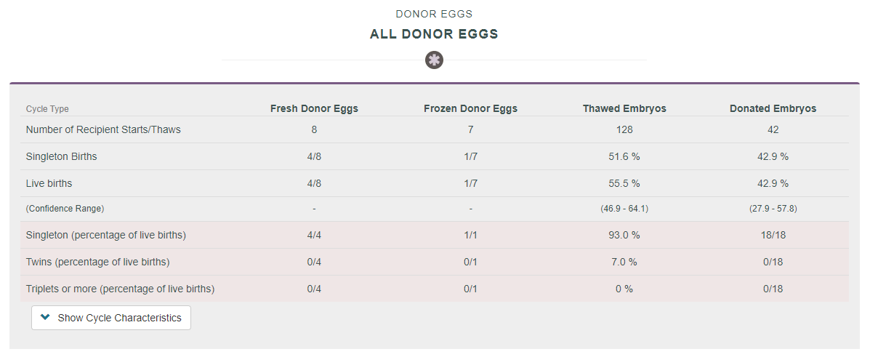Click the asterisk icon below the heading
This screenshot has width=870, height=357.
[x=434, y=60]
